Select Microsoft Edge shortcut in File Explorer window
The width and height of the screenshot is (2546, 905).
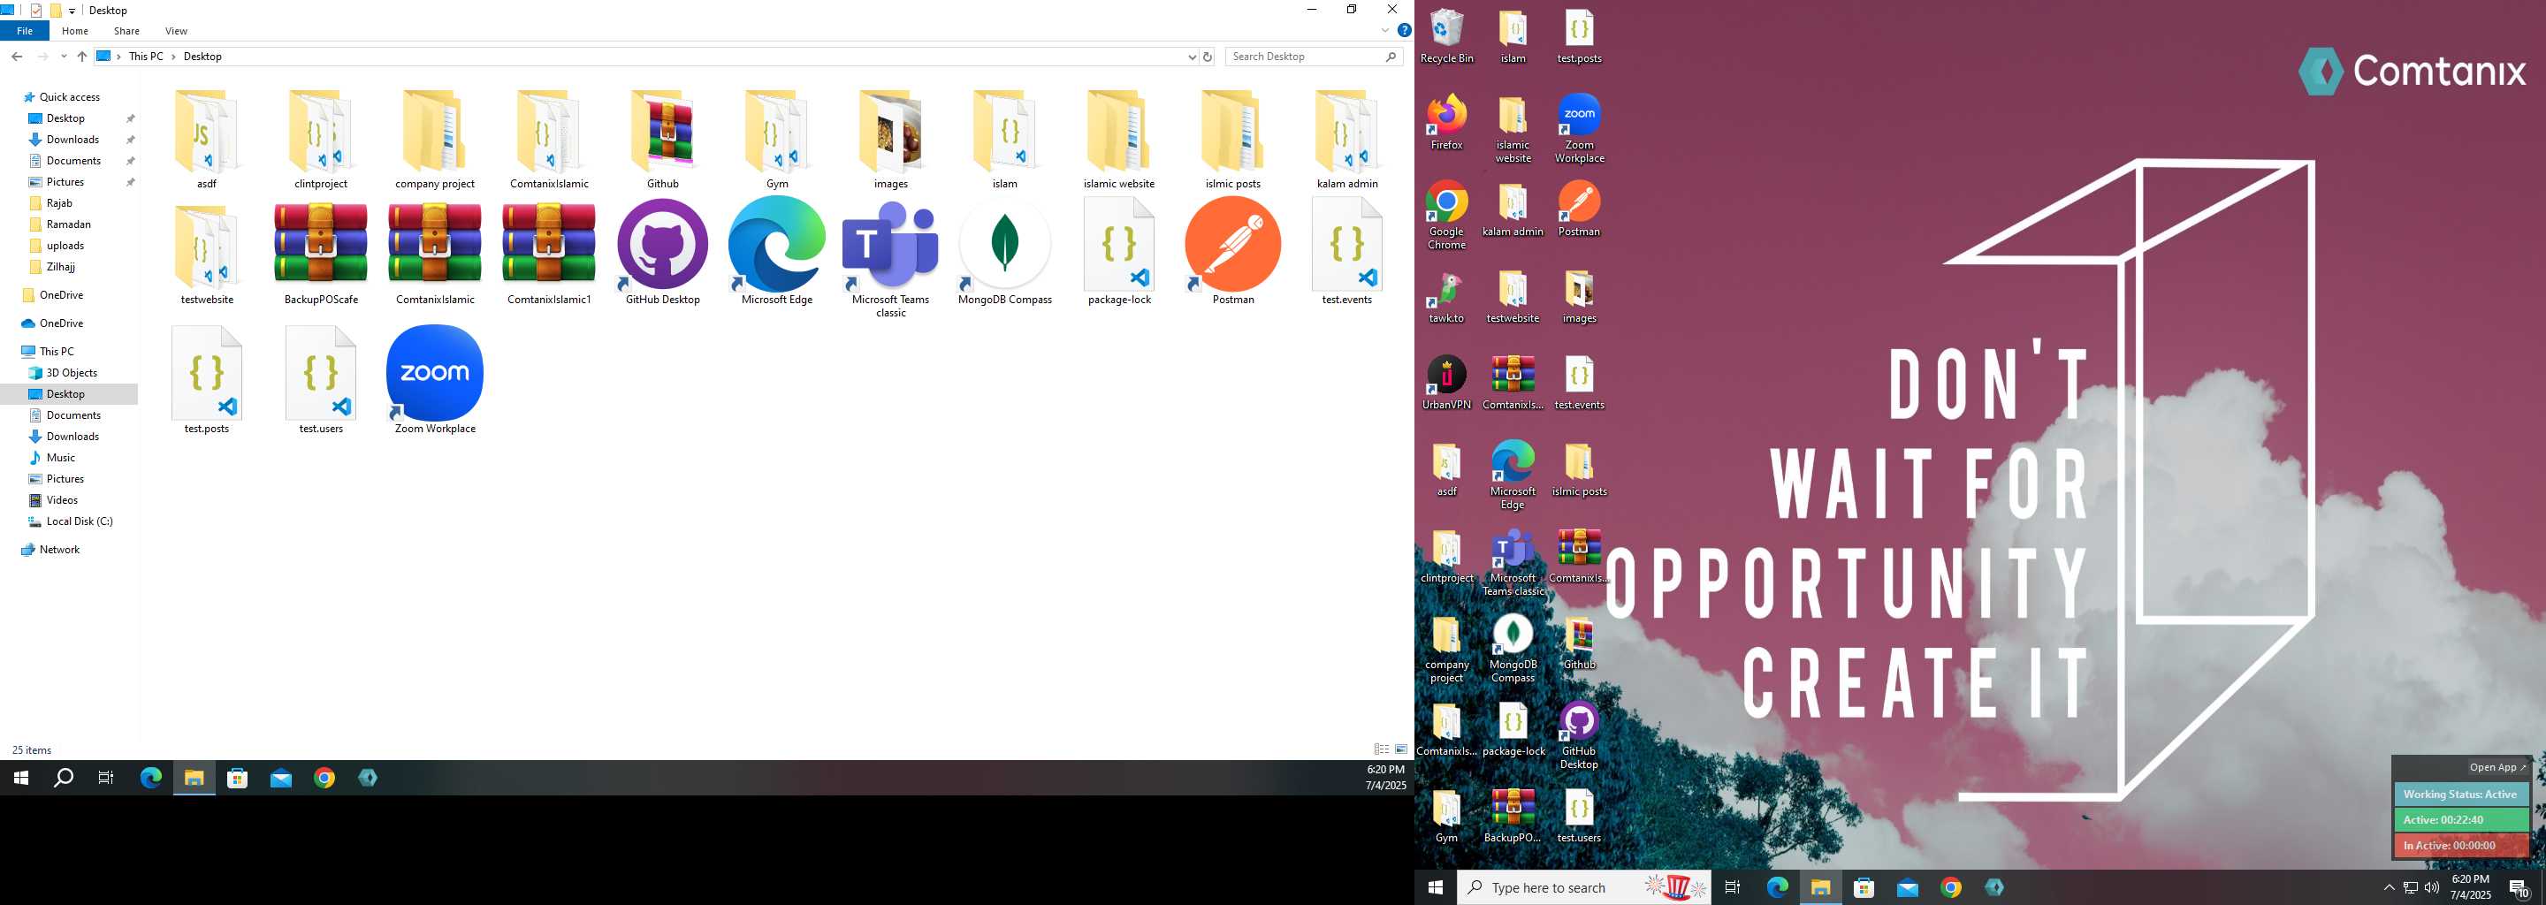(x=777, y=251)
